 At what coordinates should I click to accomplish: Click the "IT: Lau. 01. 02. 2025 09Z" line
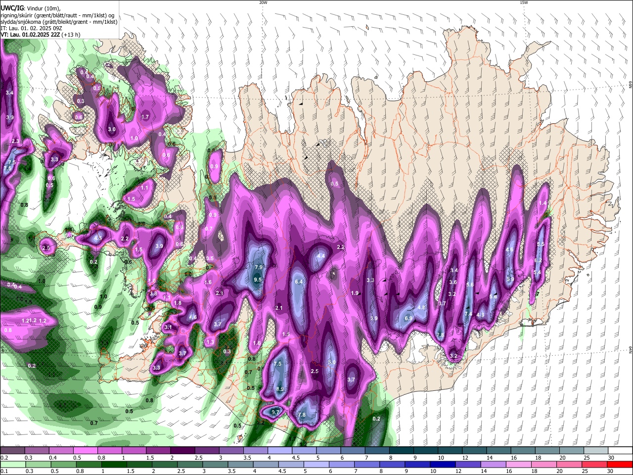pos(31,28)
